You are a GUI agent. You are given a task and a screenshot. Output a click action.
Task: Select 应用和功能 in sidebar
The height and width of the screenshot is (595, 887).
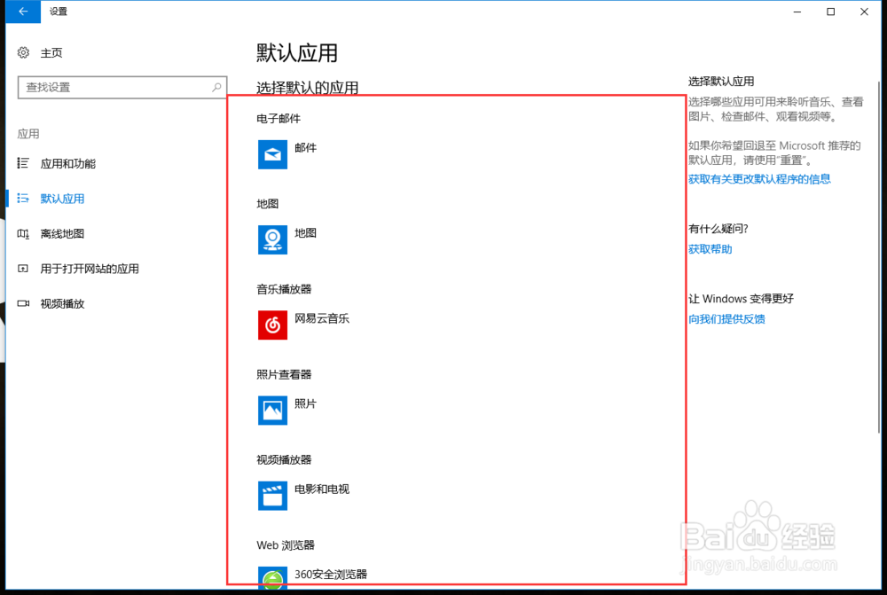[68, 163]
